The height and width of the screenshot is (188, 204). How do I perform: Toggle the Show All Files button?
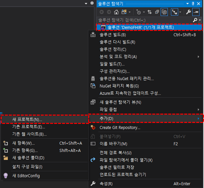pos(164,12)
